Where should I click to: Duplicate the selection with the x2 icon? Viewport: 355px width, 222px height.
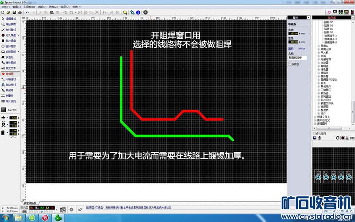click(x=65, y=12)
